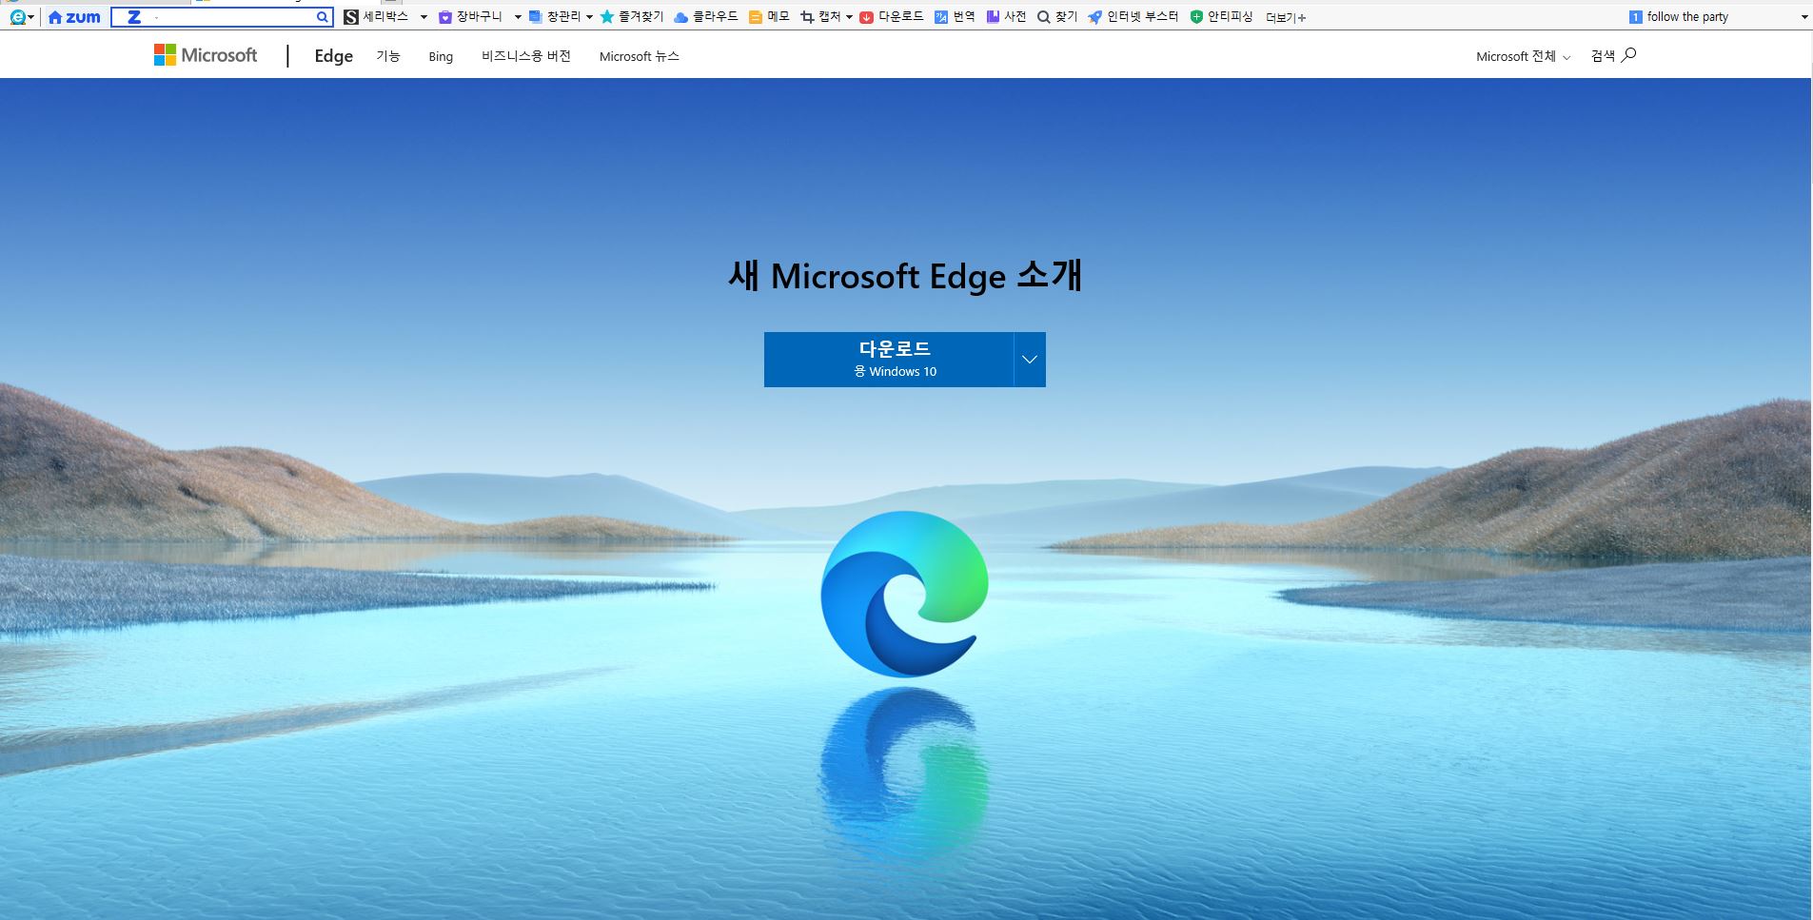Click the 'follow the party' notification item
Viewport: 1813px width, 920px height.
click(1679, 17)
